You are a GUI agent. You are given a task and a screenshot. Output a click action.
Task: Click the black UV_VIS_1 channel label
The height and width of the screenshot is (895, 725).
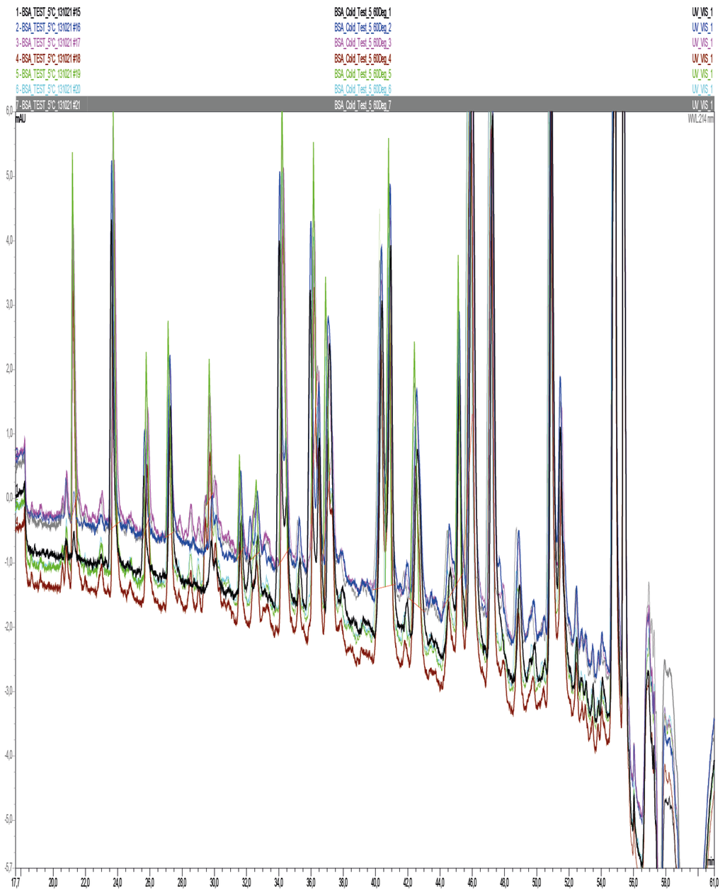702,12
